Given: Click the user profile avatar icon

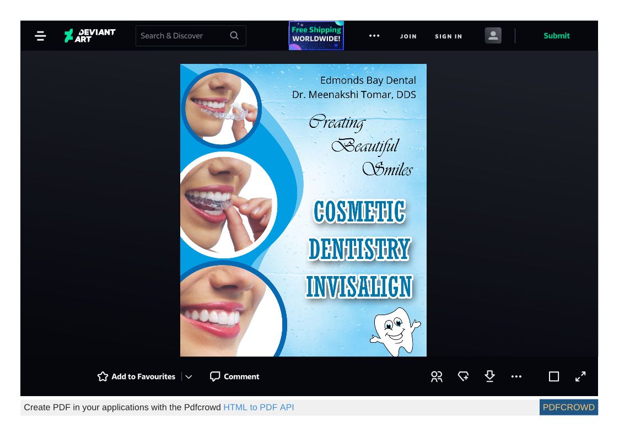Looking at the screenshot, I should [x=493, y=36].
